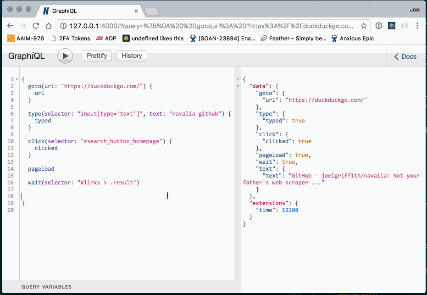Click the Joel profile name in title bar

415,10
